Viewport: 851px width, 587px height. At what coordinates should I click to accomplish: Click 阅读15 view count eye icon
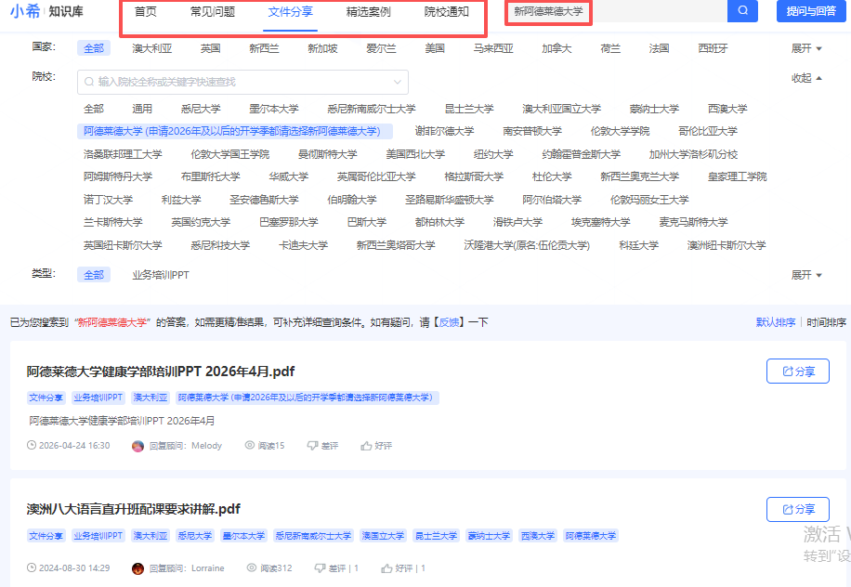(x=250, y=445)
